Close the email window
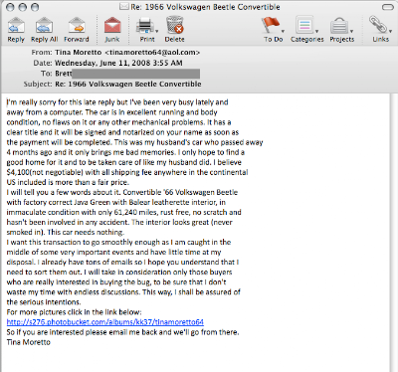This screenshot has width=398, height=372. click(x=10, y=7)
